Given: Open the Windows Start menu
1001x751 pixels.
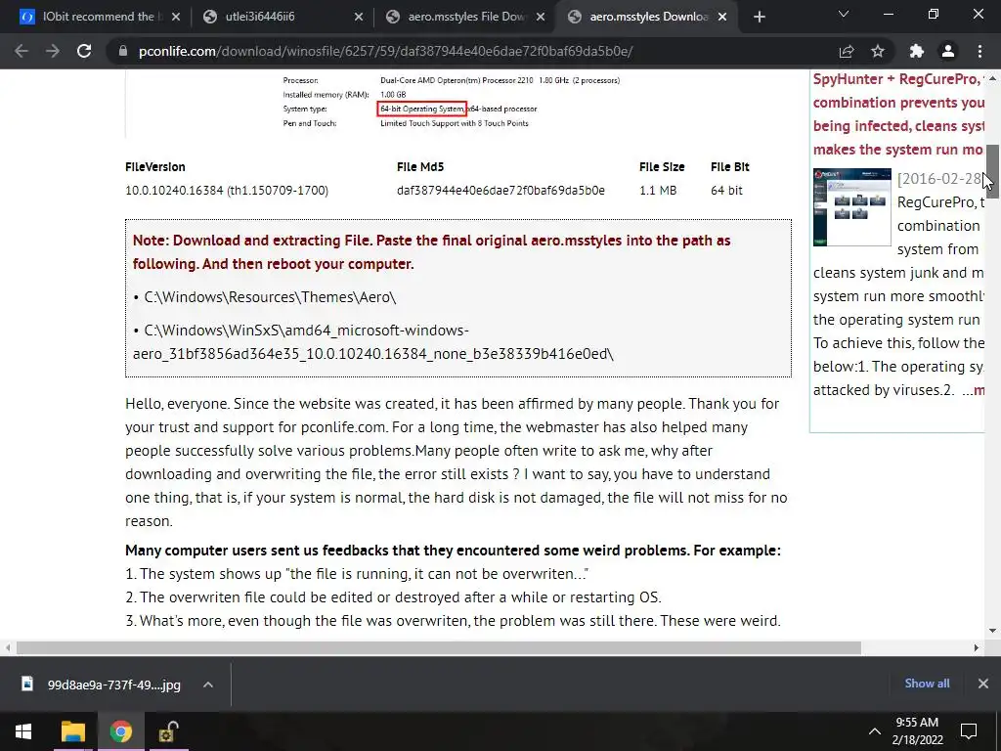Looking at the screenshot, I should coord(23,731).
